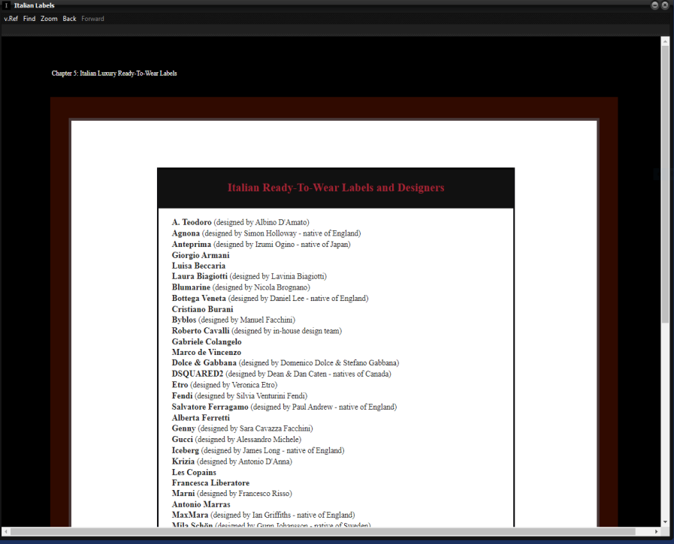
Task: Click designer name Francesco Risso
Action: (x=264, y=494)
